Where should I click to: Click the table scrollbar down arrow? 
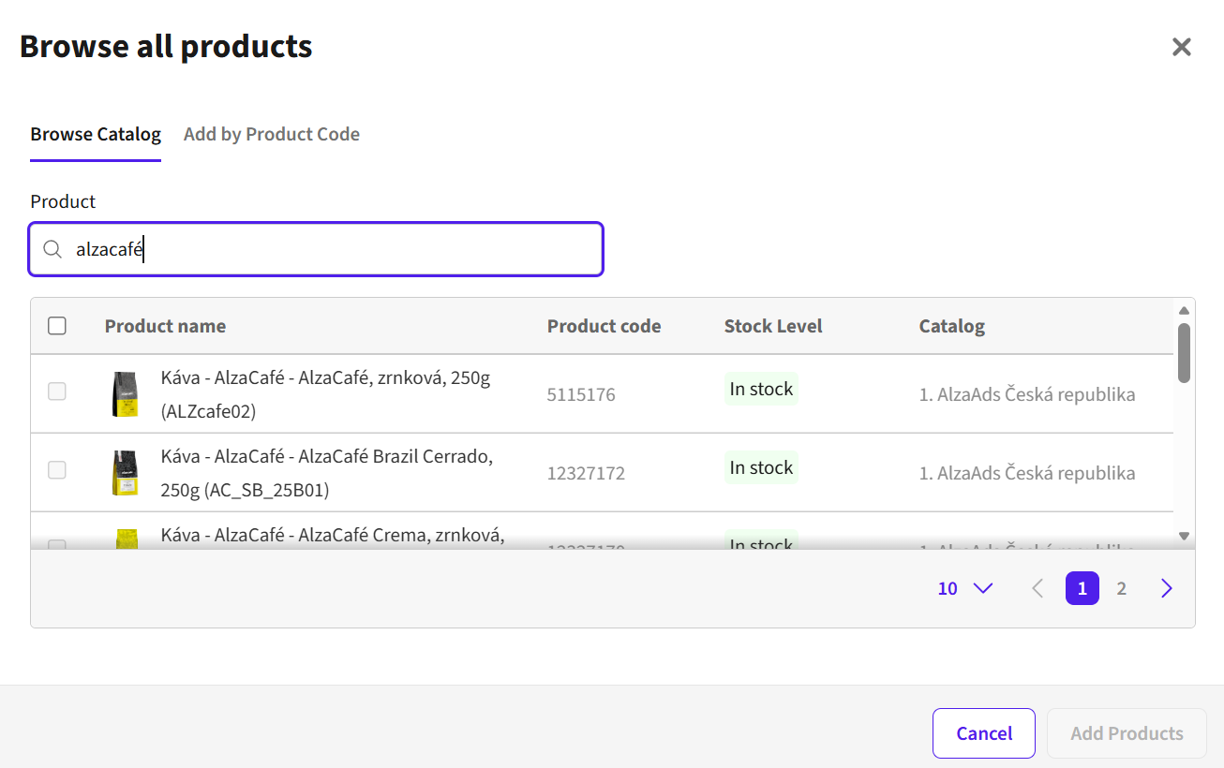pyautogui.click(x=1184, y=537)
